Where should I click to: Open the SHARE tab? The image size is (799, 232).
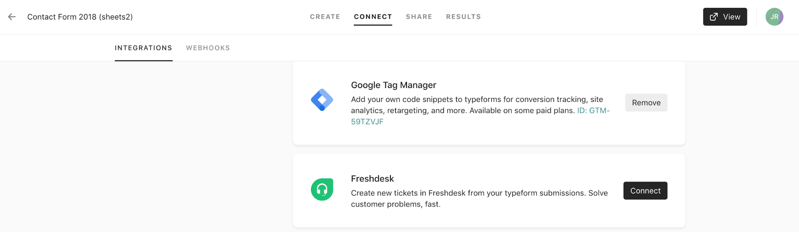(x=419, y=17)
